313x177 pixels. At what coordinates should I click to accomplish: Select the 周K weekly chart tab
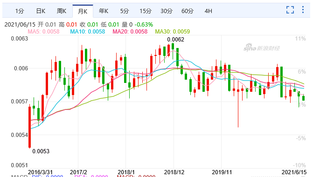tap(61, 11)
